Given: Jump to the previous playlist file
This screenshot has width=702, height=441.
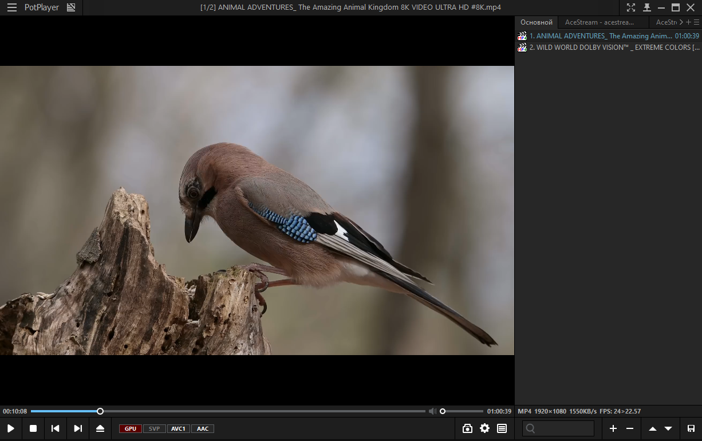Looking at the screenshot, I should pos(56,428).
